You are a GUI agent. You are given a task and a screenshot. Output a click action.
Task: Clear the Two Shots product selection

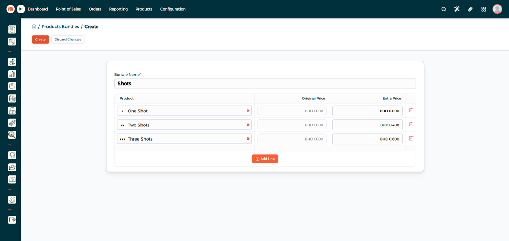248,125
